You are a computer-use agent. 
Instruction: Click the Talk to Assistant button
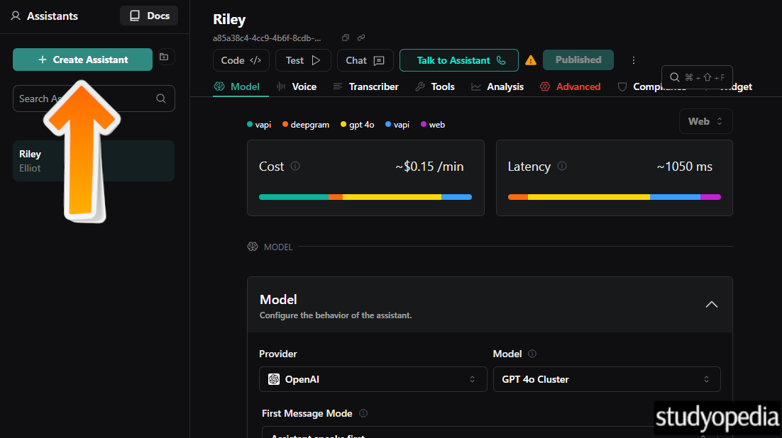[458, 60]
